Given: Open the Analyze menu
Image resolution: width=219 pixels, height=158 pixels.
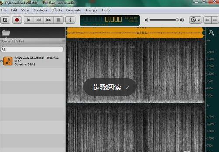Looking at the screenshot, I should [91, 10].
